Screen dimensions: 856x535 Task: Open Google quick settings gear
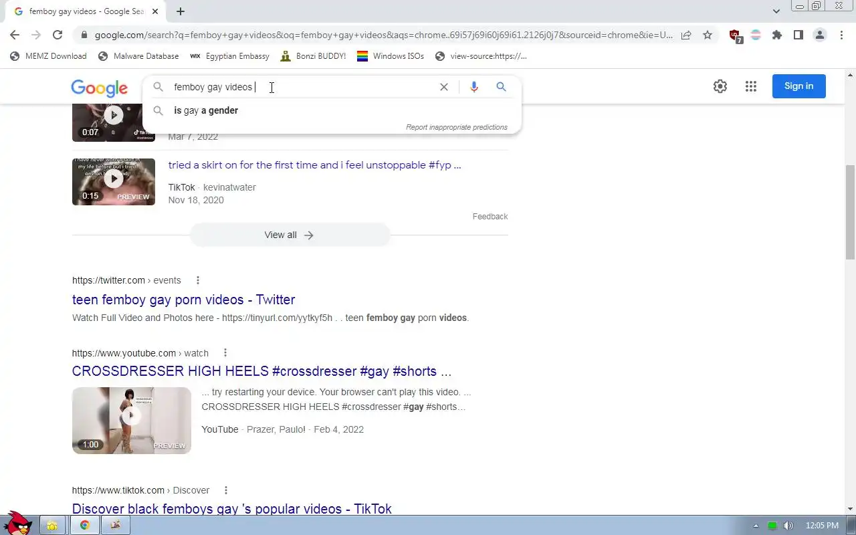tap(720, 86)
